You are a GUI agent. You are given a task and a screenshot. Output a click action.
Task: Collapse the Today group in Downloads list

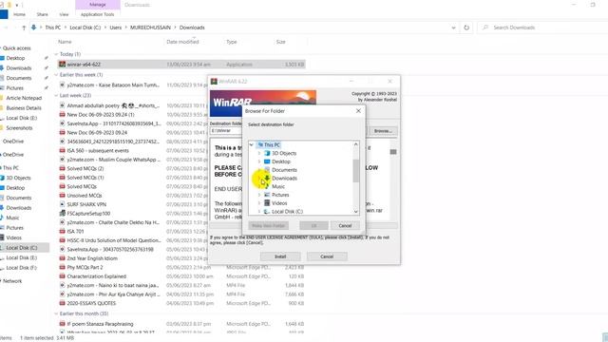57,54
